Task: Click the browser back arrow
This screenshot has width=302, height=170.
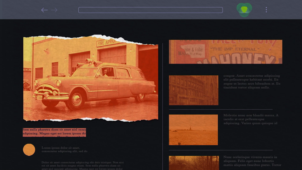Action: (x=45, y=10)
